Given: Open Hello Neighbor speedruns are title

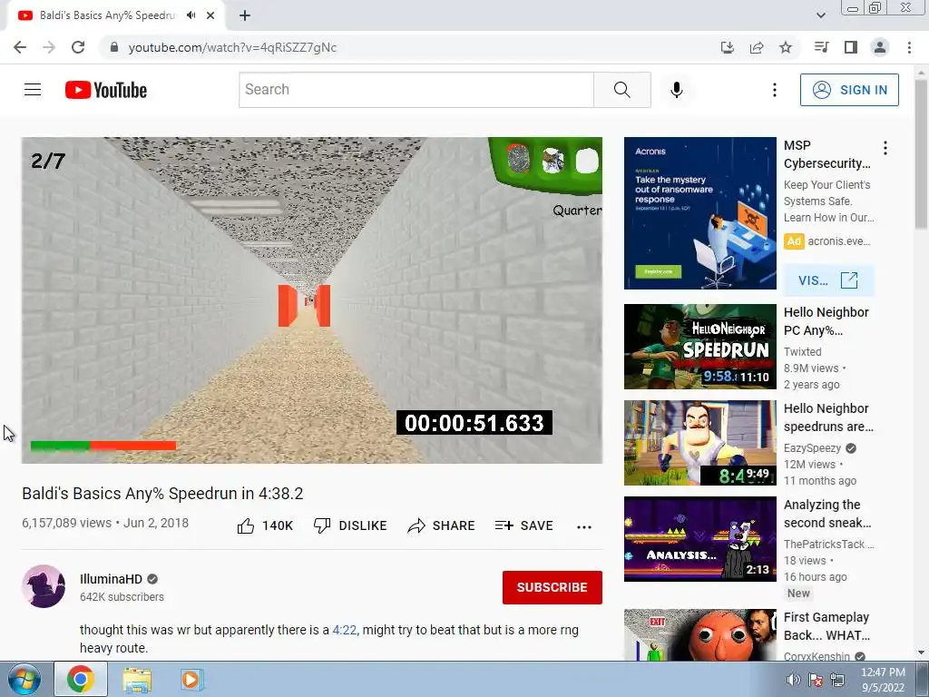Looking at the screenshot, I should click(828, 417).
